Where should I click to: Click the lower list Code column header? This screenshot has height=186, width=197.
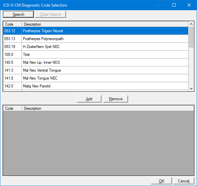(12, 108)
